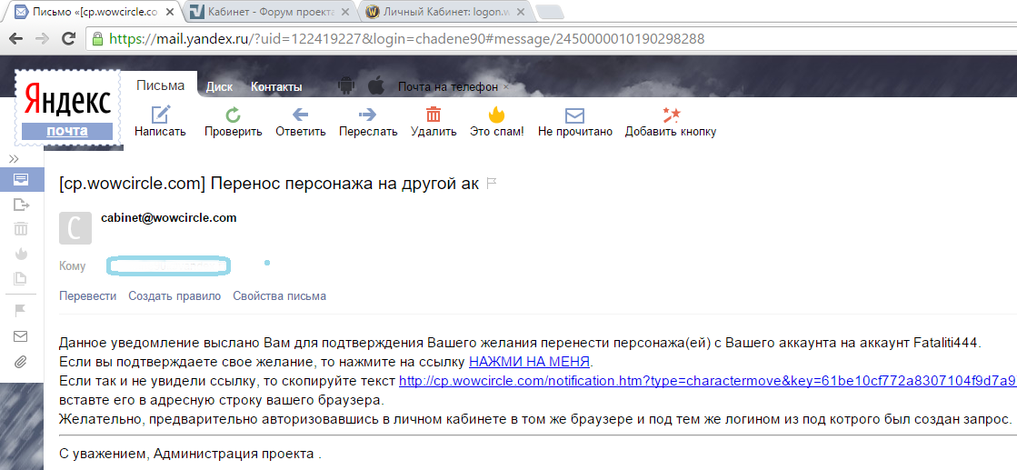Open Spam flame folder in sidebar
The height and width of the screenshot is (470, 1017).
[x=21, y=254]
